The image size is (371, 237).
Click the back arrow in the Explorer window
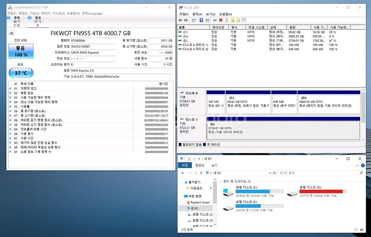[x=183, y=173]
